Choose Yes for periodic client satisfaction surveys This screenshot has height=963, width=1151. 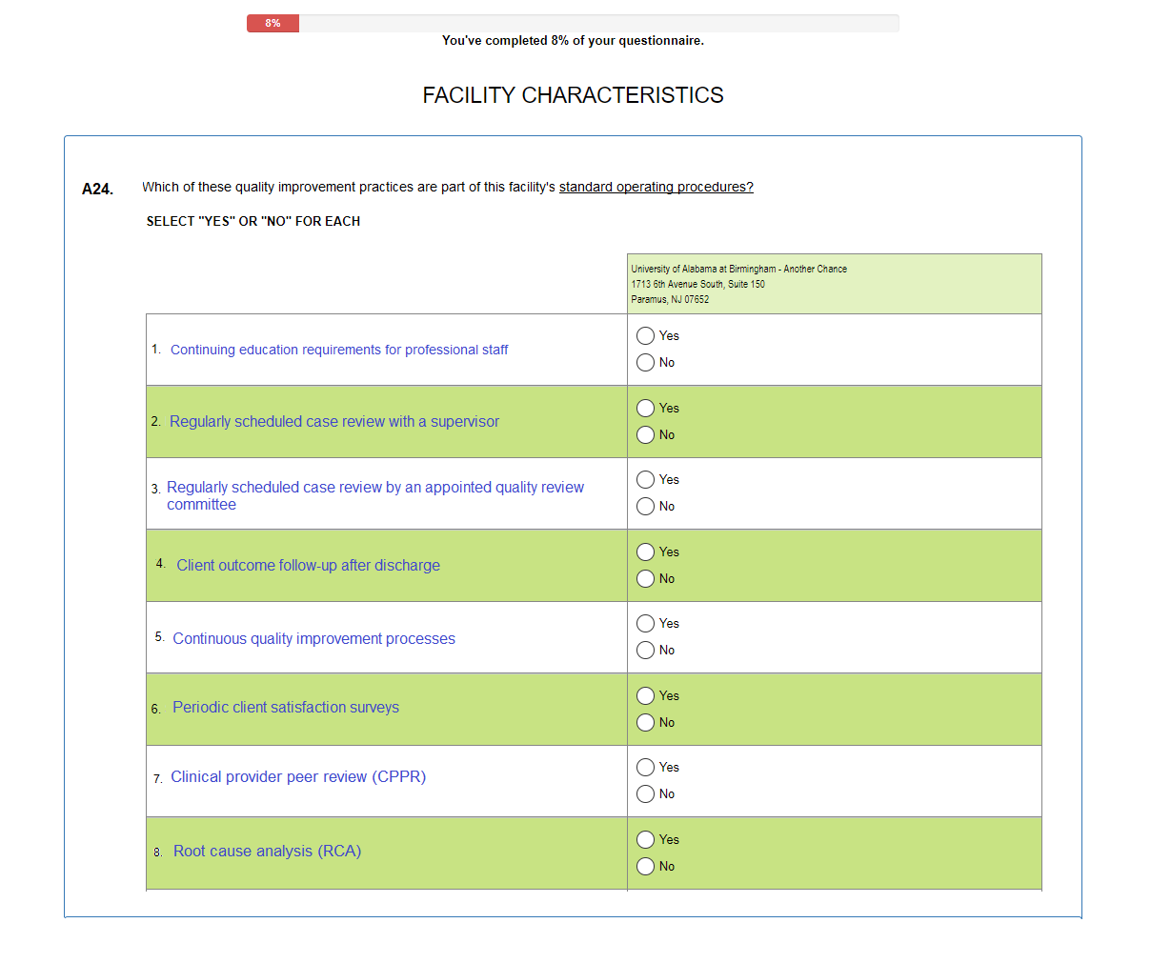(645, 696)
